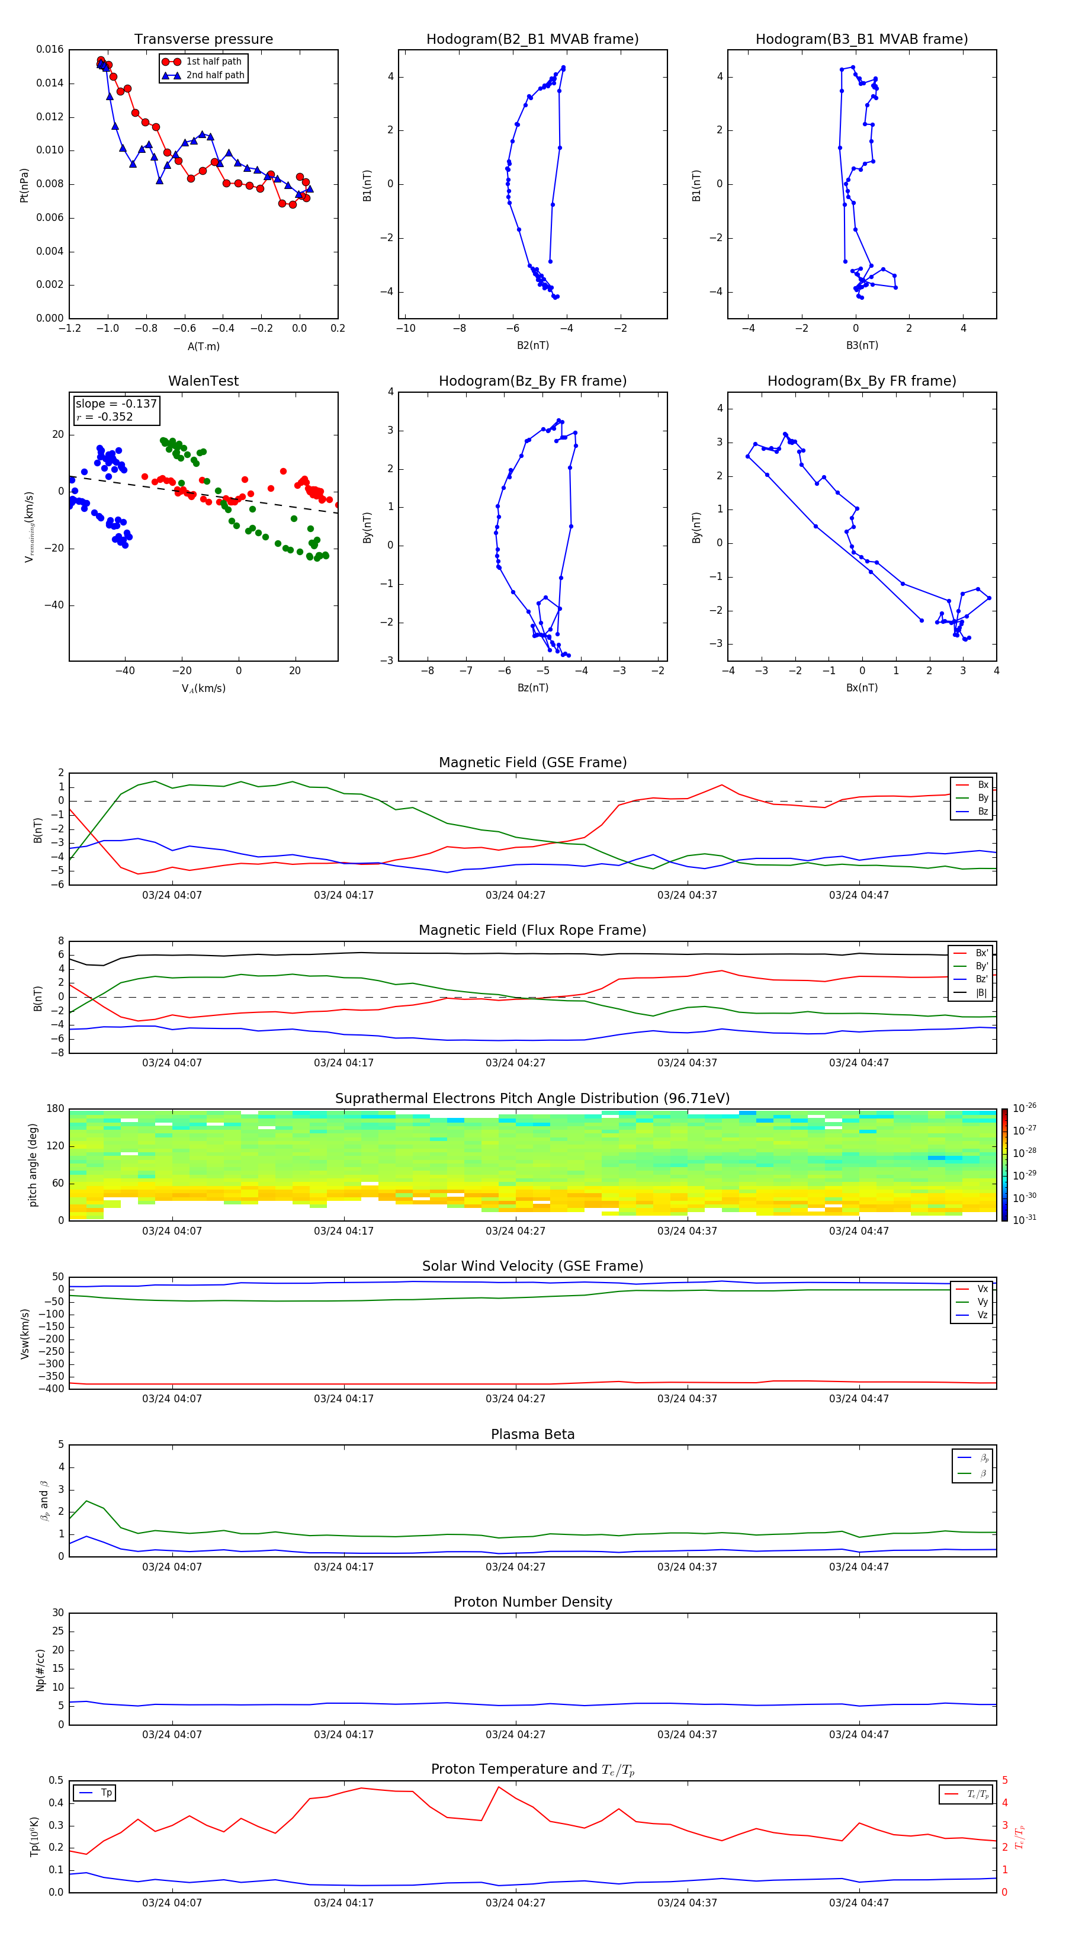
Task: Click '03/24 04:47' tick under Proton Temperature panel
Action: [x=859, y=1903]
